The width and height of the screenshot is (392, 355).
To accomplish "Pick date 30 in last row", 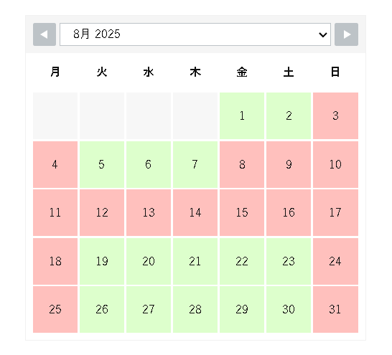I will (289, 310).
